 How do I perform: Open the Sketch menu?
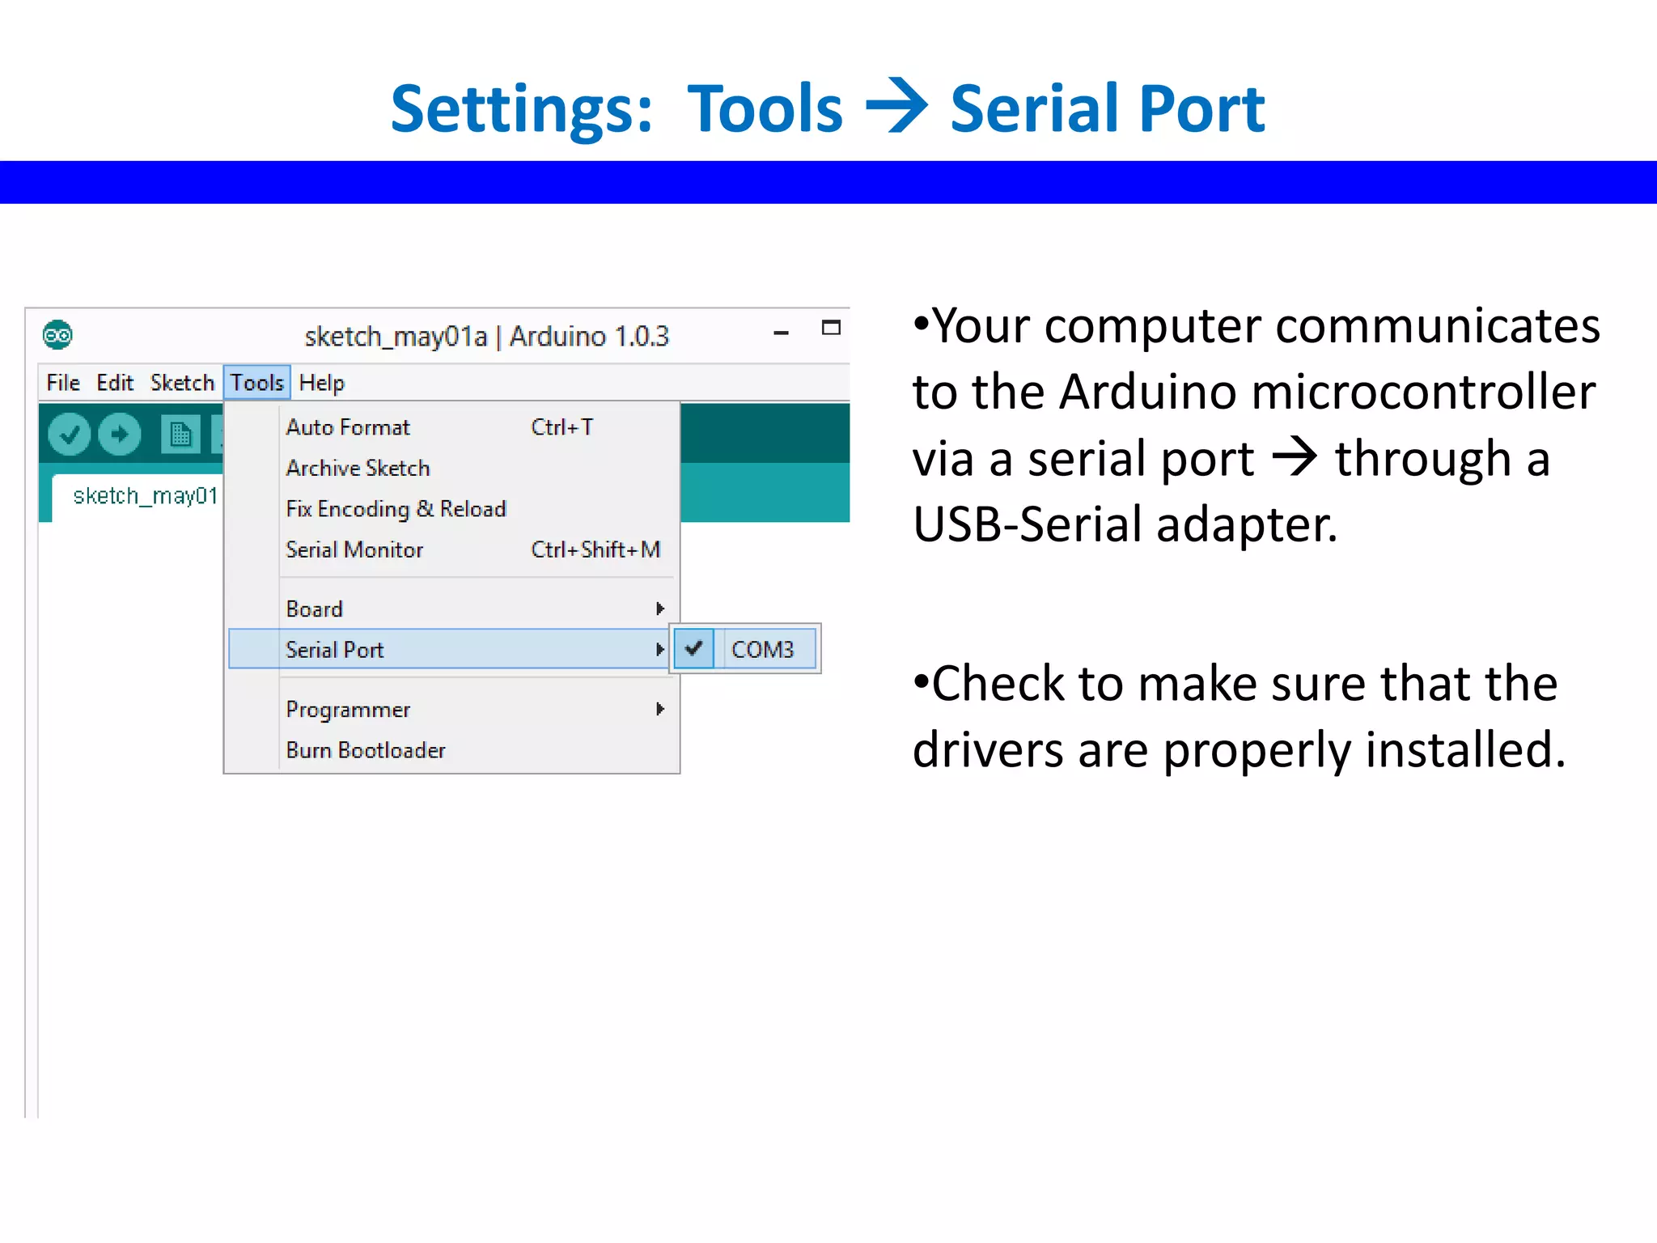[x=182, y=382]
